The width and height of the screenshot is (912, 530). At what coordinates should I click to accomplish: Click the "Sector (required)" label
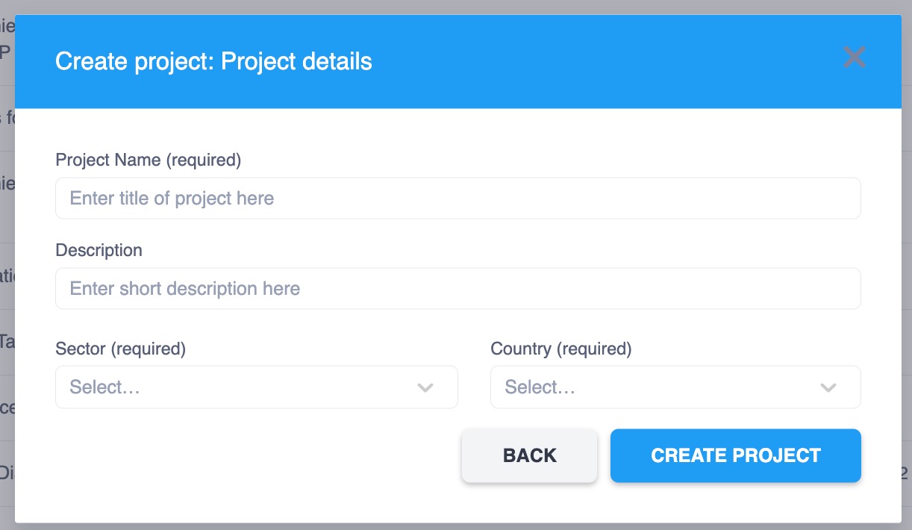pos(120,349)
